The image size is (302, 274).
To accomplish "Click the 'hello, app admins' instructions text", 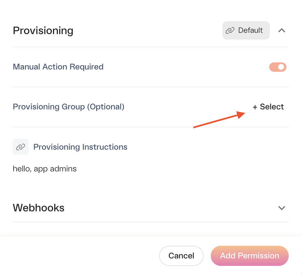I will tap(45, 169).
